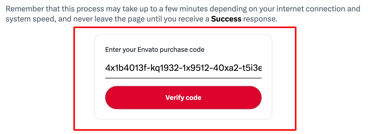Screen dimensions: 379x134
Task: Click the bold word "Success"
Action: coord(226,19)
